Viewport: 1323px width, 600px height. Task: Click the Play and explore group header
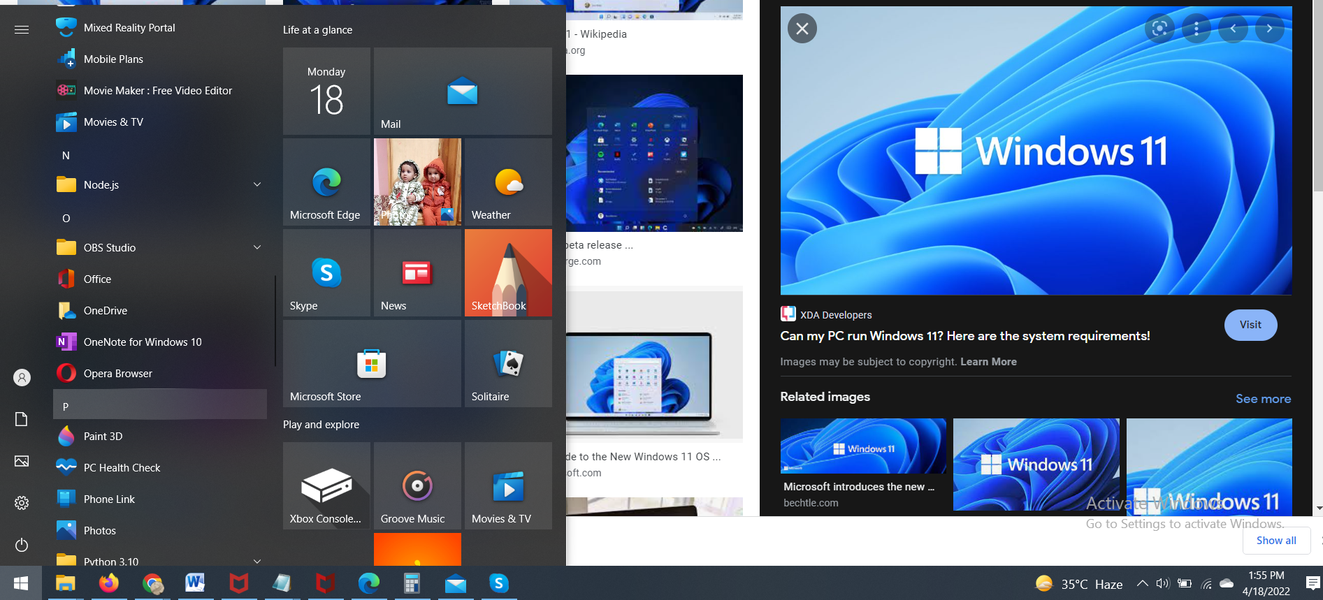click(321, 425)
